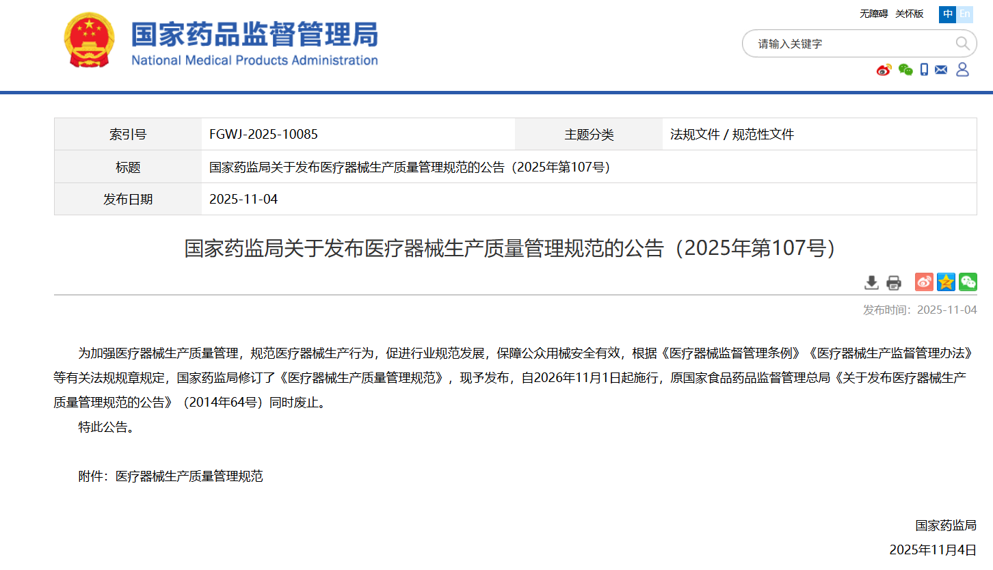The height and width of the screenshot is (570, 993).
Task: Download the announcement via download icon
Action: pyautogui.click(x=871, y=282)
